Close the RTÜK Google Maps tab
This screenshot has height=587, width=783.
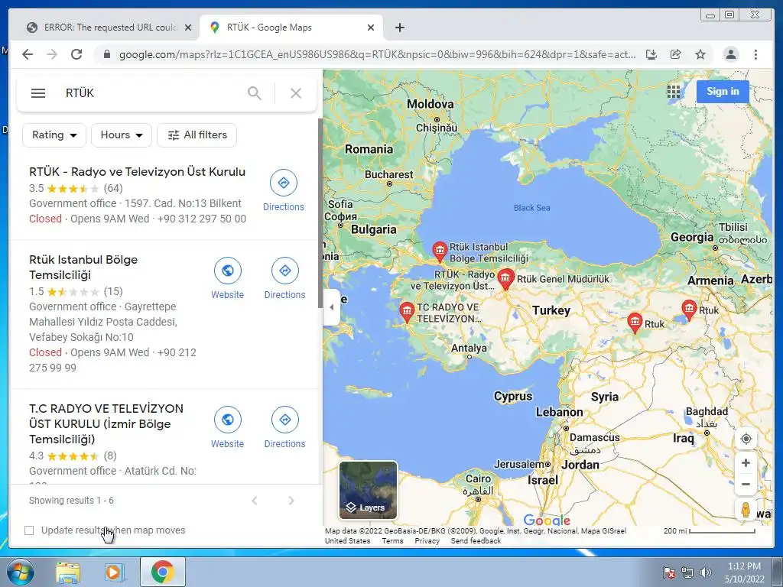[371, 28]
